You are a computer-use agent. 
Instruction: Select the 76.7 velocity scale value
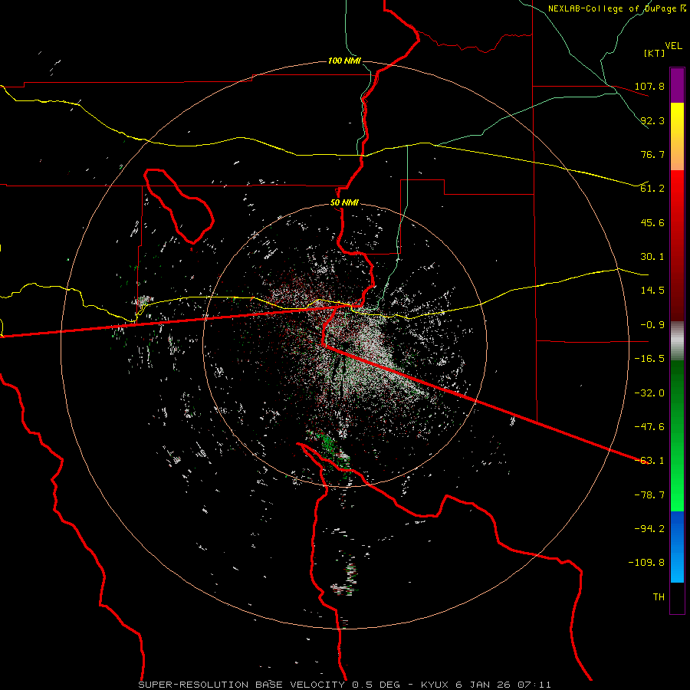click(x=652, y=154)
